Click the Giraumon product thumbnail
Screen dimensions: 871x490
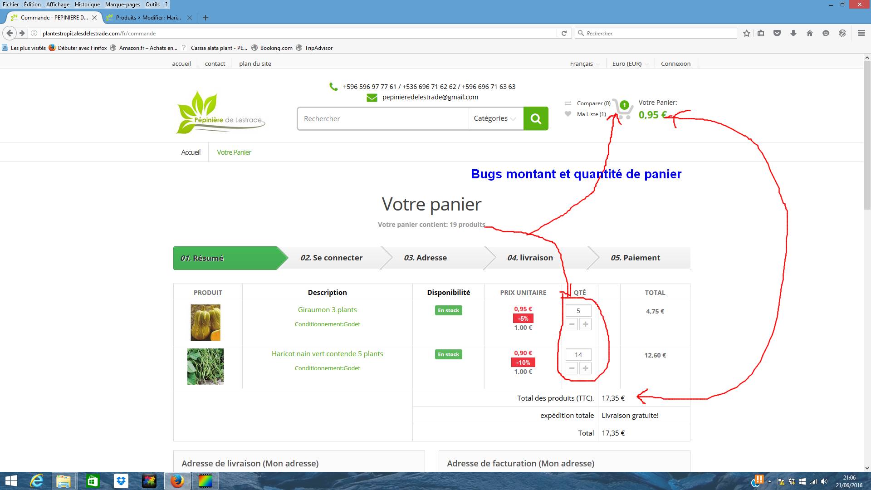click(x=206, y=323)
